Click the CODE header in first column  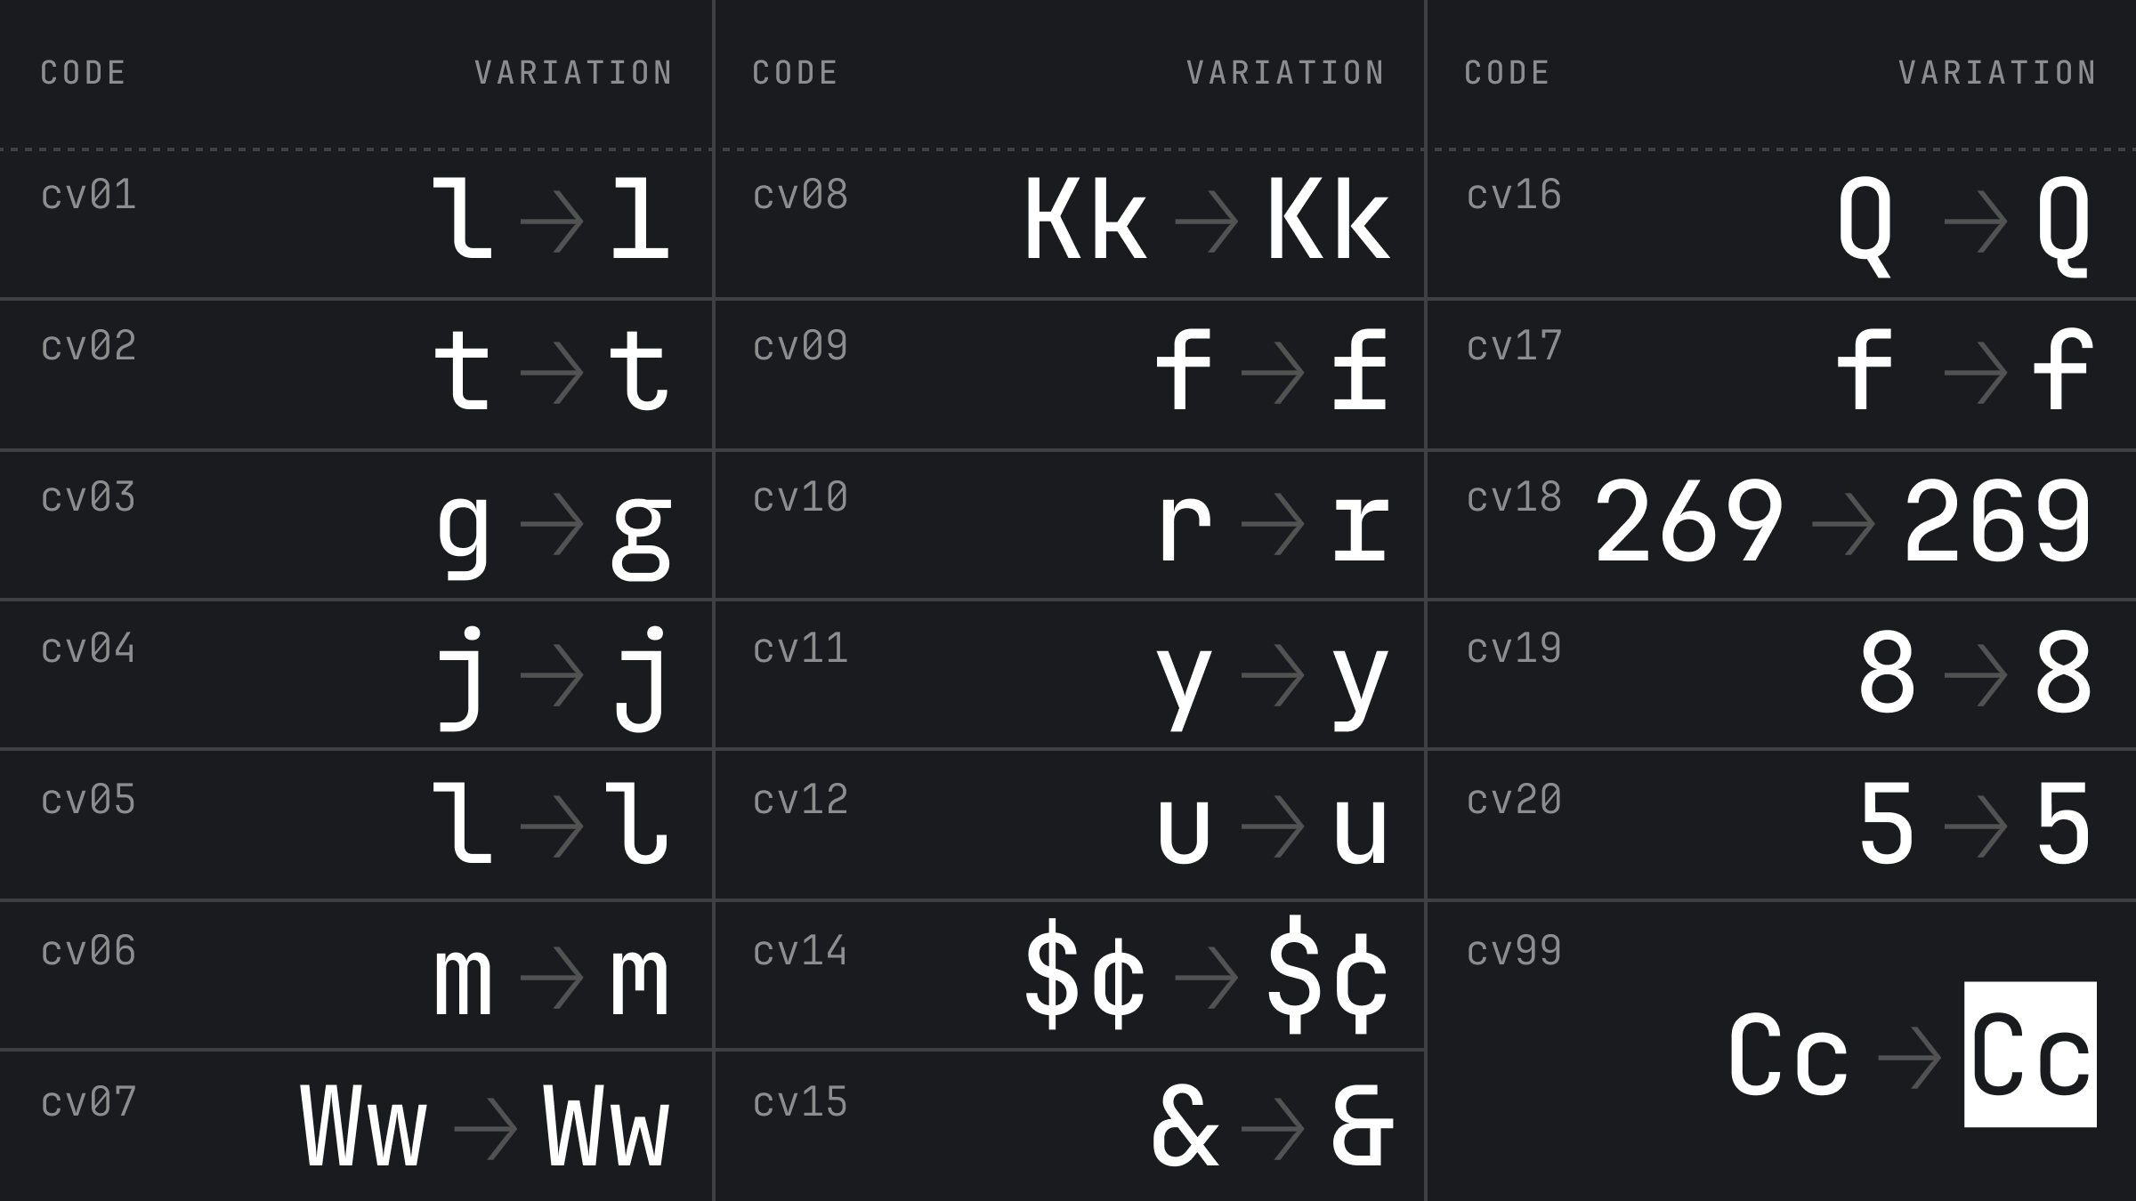[83, 73]
